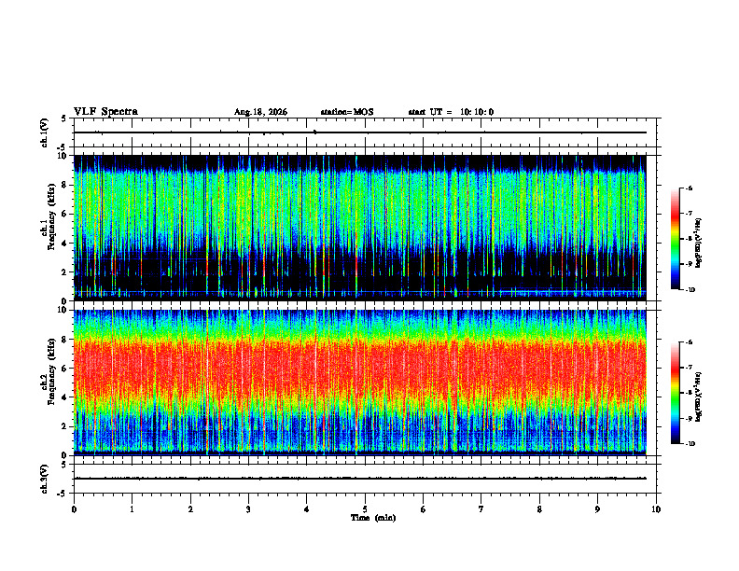Viewport: 739px width, 571px height.
Task: Click the ch.1 frequency axis "8" tick label
Action: (64, 185)
